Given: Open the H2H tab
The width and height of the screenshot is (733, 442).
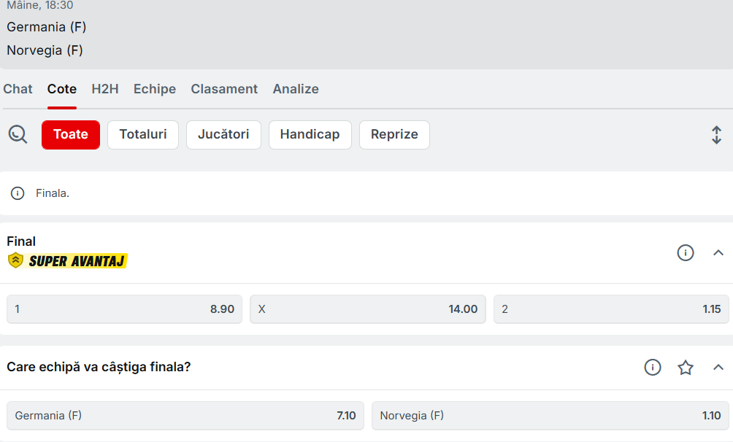Looking at the screenshot, I should 105,89.
